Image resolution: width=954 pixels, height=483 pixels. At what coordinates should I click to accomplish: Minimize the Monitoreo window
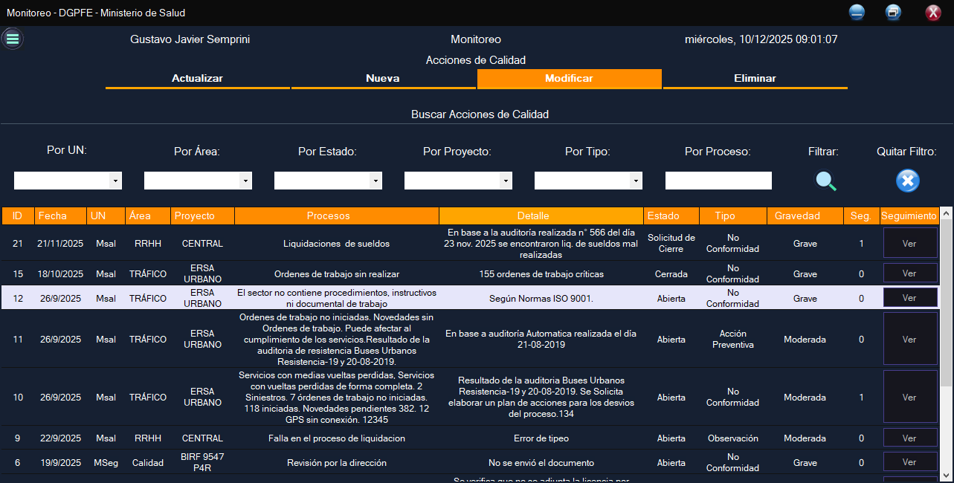point(857,13)
